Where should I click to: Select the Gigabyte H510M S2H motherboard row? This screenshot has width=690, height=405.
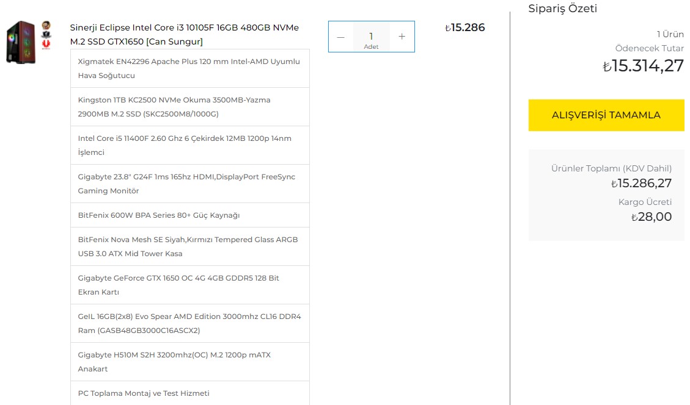[190, 362]
